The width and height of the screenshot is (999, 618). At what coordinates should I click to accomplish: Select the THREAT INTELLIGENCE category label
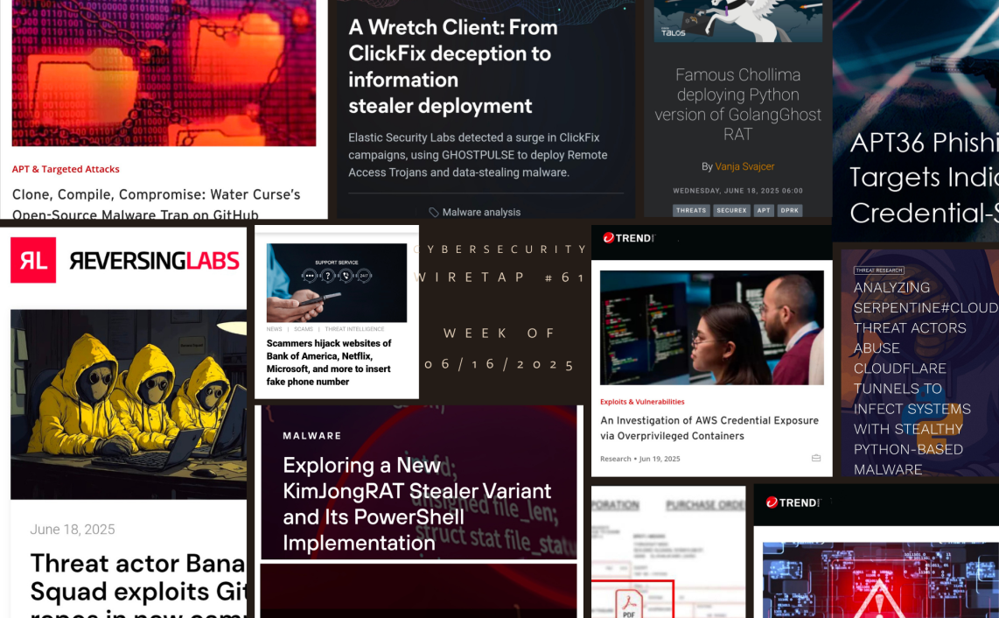coord(354,329)
